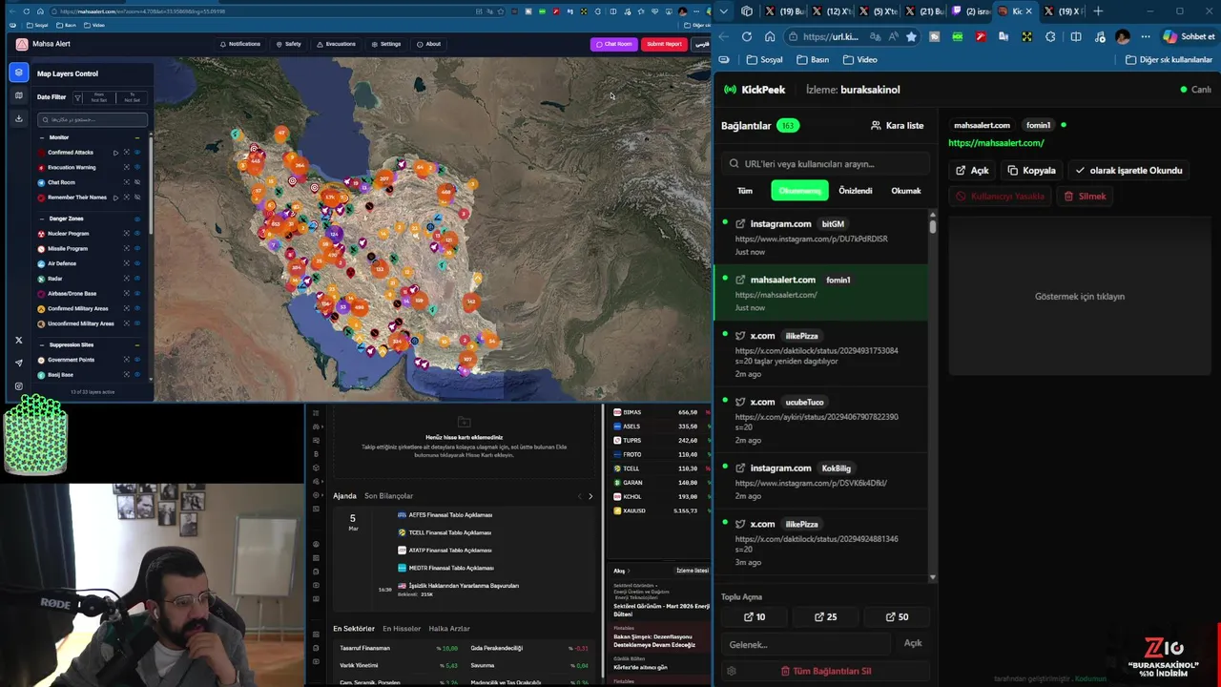Hide the Airbase/Drone Base layer
Viewport: 1221px width, 687px height.
click(137, 293)
